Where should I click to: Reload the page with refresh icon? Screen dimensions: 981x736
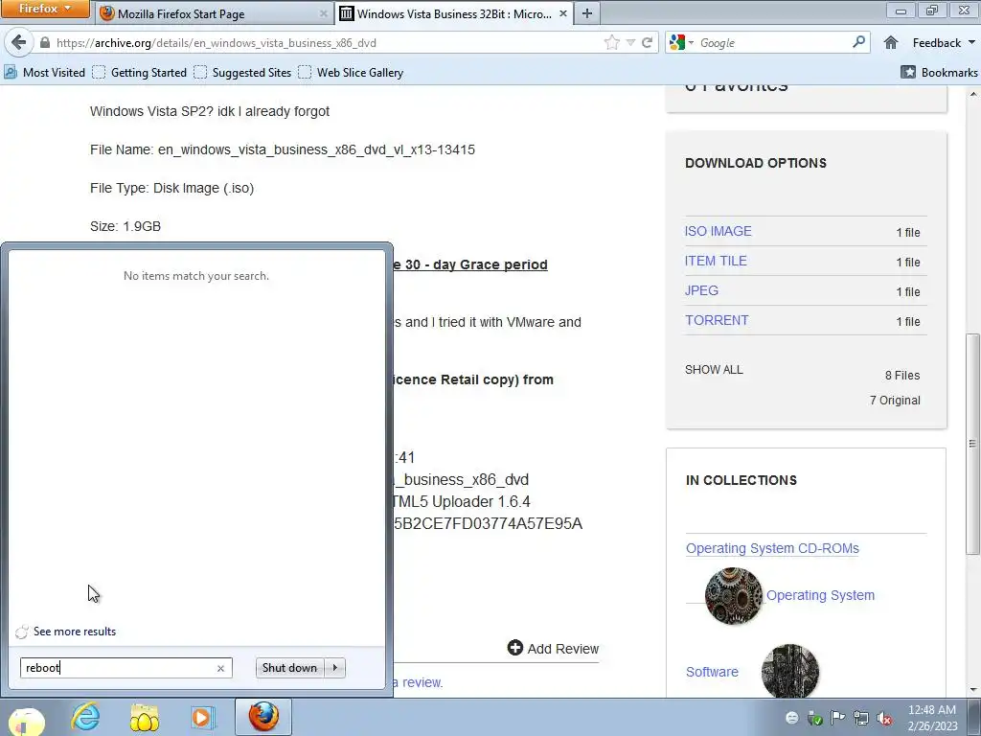point(647,42)
